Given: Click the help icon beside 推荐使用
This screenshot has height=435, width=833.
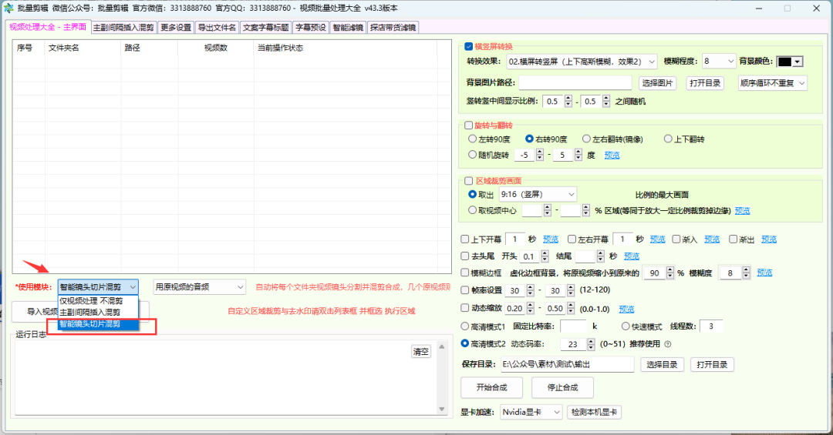Looking at the screenshot, I should pos(668,344).
